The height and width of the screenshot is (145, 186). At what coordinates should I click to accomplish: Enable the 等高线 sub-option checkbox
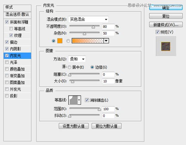pyautogui.click(x=11, y=29)
